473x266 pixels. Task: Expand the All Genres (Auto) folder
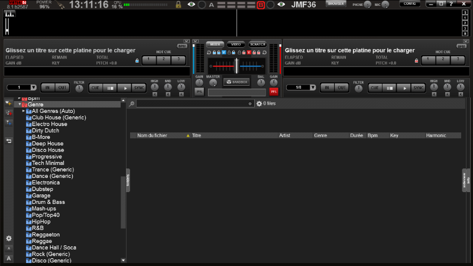point(24,111)
